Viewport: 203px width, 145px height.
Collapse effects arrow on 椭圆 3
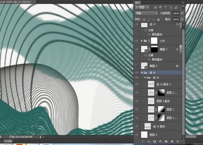pyautogui.click(x=181, y=49)
